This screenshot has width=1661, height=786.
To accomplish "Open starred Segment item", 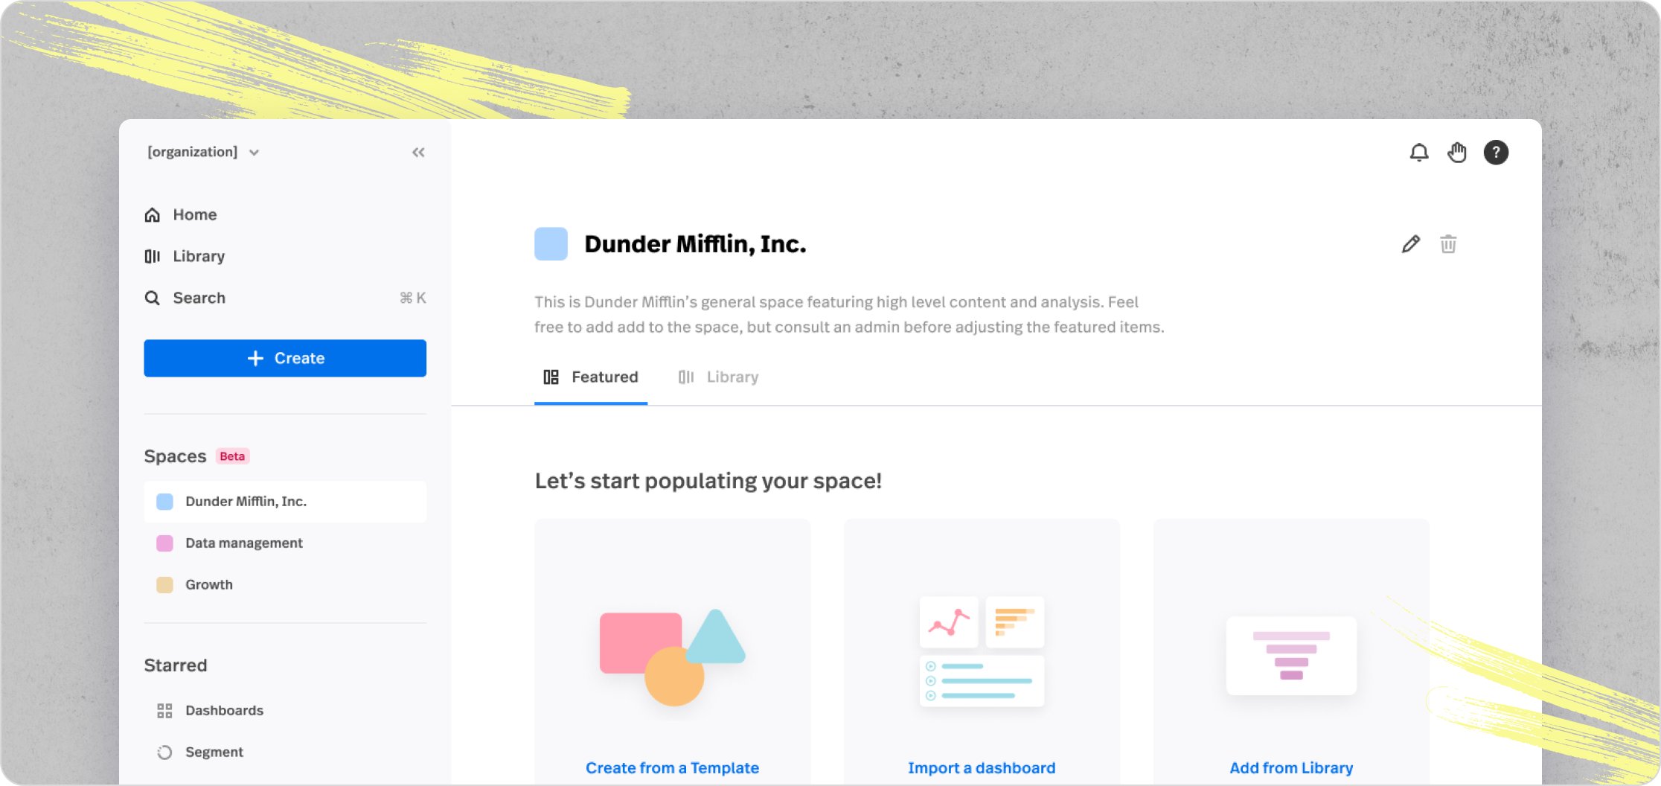I will pos(285,753).
